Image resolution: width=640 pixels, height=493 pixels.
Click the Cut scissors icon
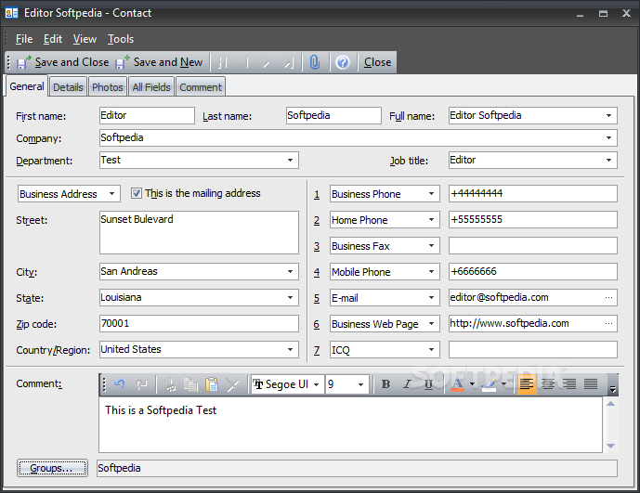[169, 384]
